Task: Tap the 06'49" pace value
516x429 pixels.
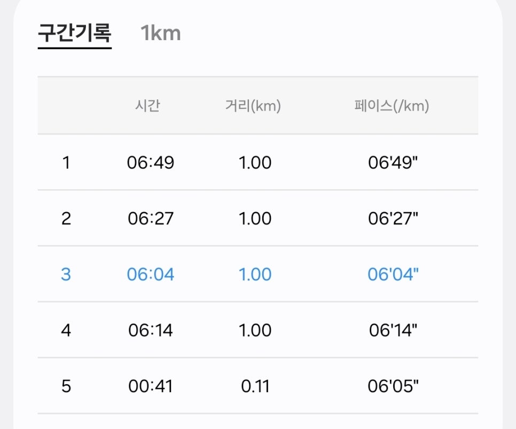Action: 393,162
